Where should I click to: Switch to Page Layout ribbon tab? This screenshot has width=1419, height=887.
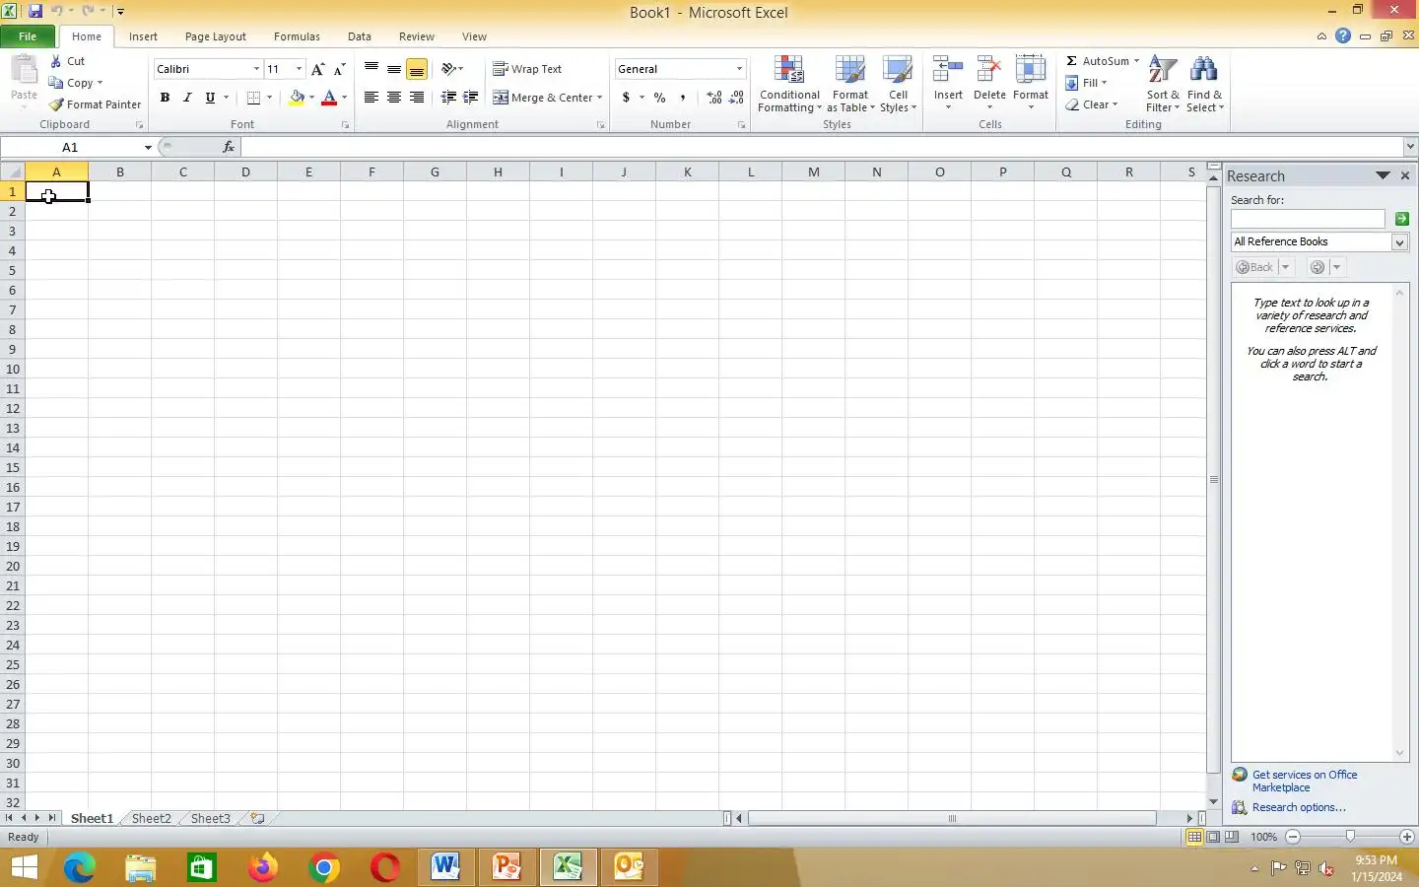pos(215,36)
